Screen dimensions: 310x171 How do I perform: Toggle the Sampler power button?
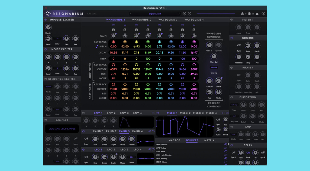[x=46, y=120]
